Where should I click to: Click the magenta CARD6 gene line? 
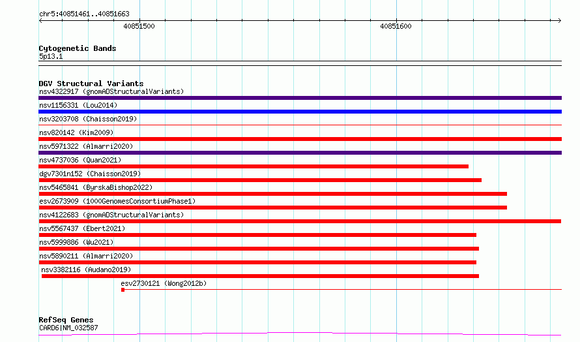pos(300,334)
